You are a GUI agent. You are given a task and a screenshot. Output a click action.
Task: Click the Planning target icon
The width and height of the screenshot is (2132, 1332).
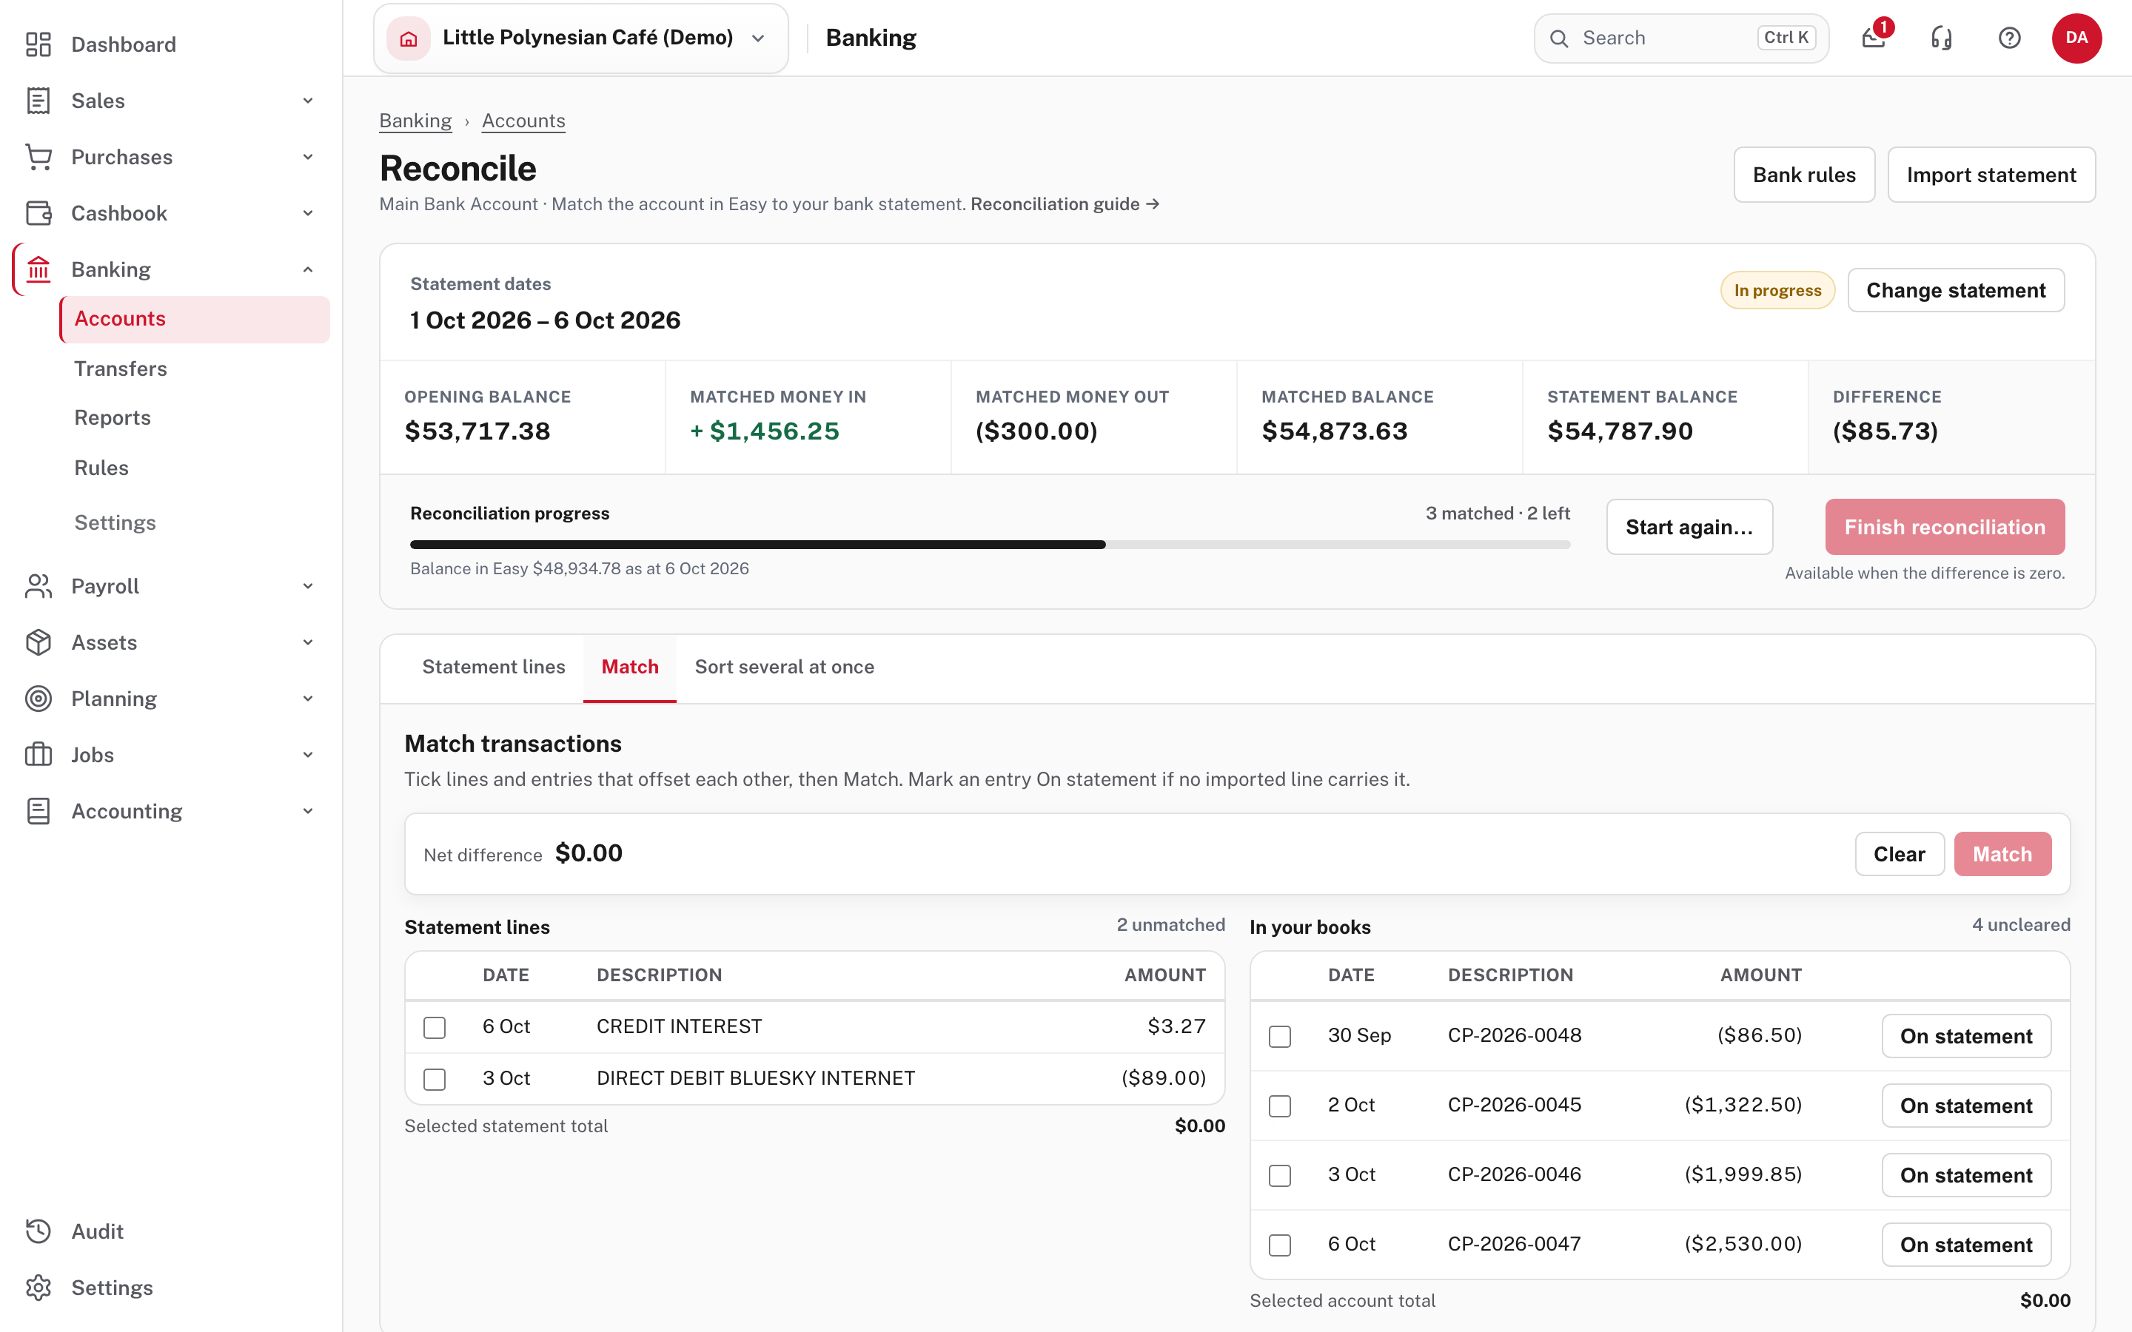38,699
